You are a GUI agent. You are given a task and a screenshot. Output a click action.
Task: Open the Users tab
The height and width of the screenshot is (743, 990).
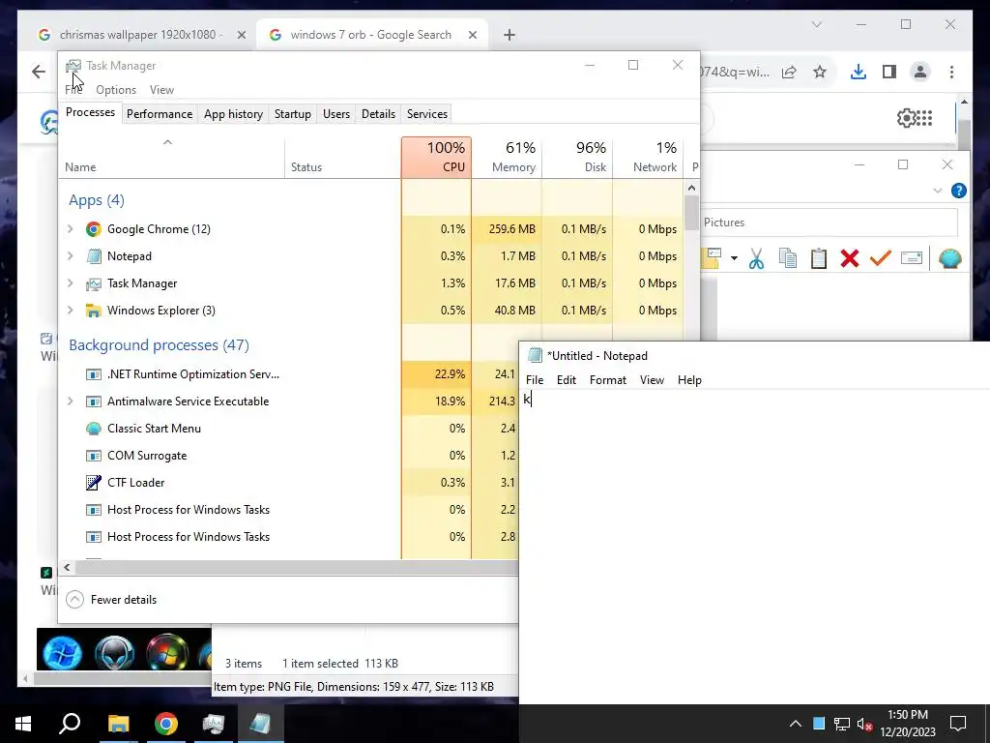click(x=335, y=114)
